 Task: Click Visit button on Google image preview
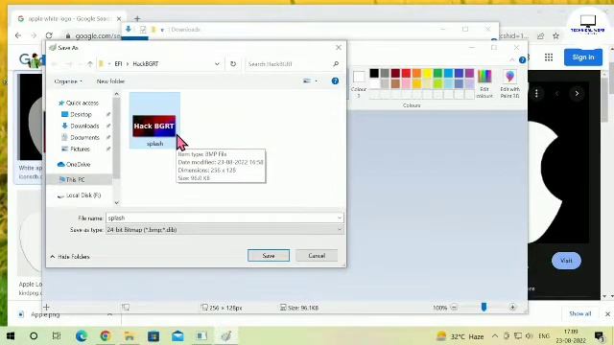[x=566, y=261]
